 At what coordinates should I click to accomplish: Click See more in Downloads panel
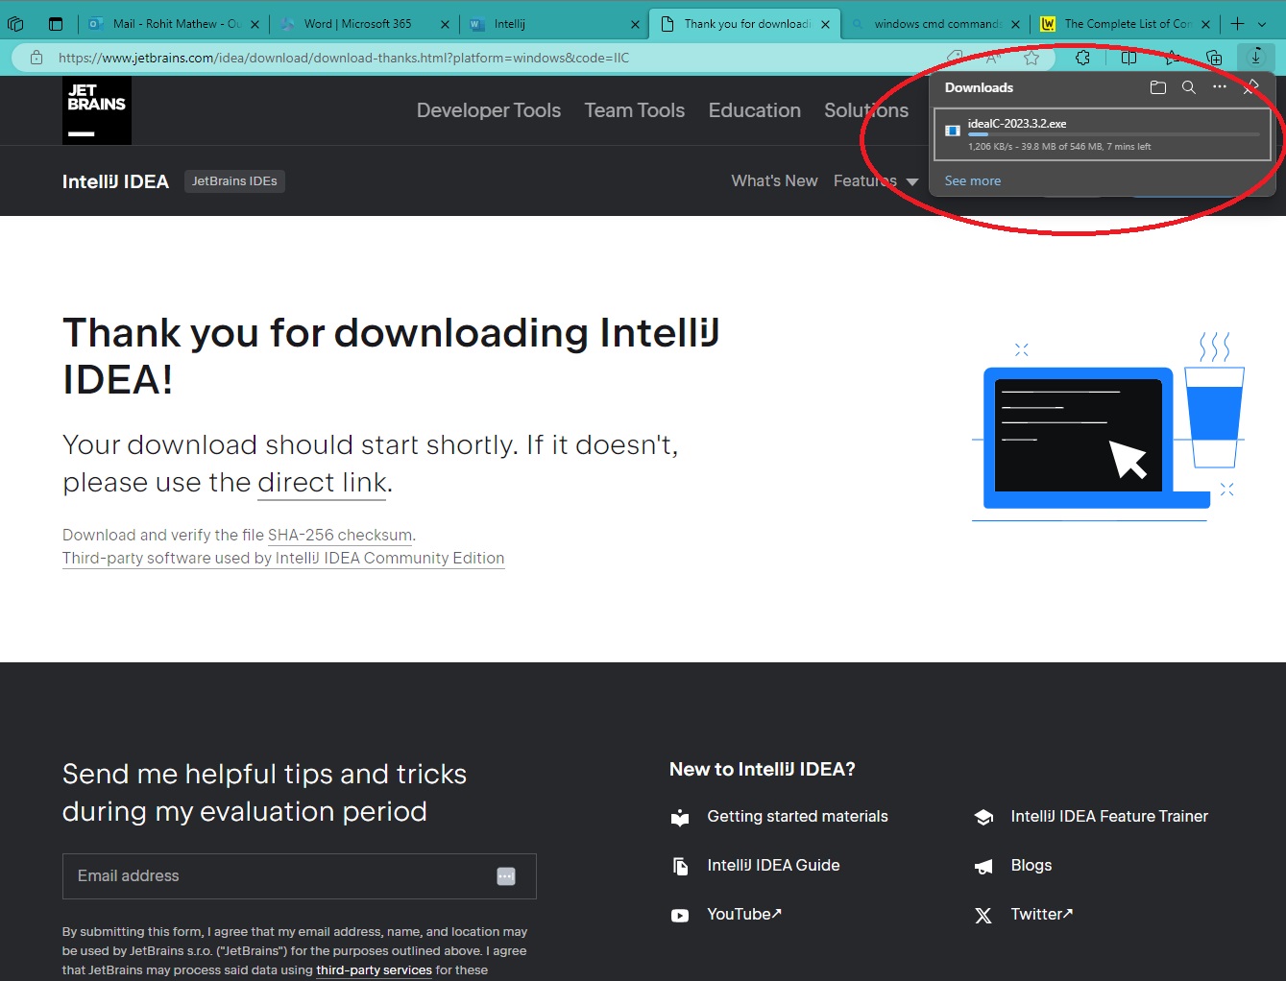click(x=973, y=180)
